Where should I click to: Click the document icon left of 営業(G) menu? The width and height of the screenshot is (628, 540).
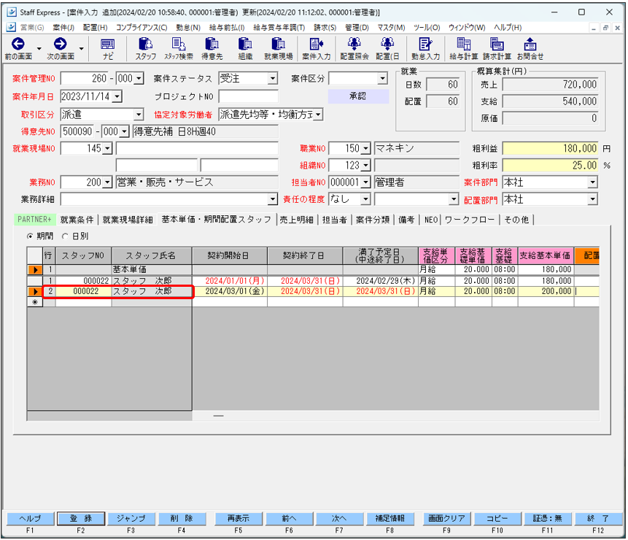coord(11,27)
